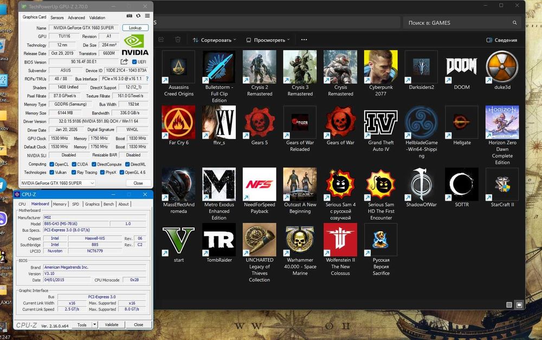
Task: Select the Darksiders2 shortcut icon
Action: pyautogui.click(x=421, y=67)
